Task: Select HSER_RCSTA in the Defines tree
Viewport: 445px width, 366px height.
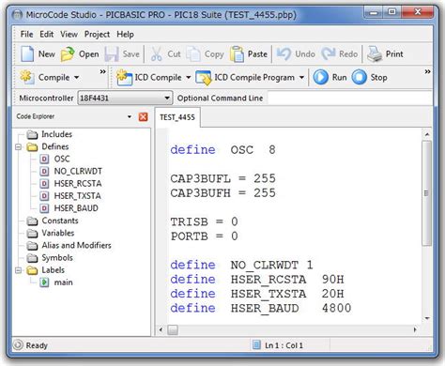Action: 78,184
